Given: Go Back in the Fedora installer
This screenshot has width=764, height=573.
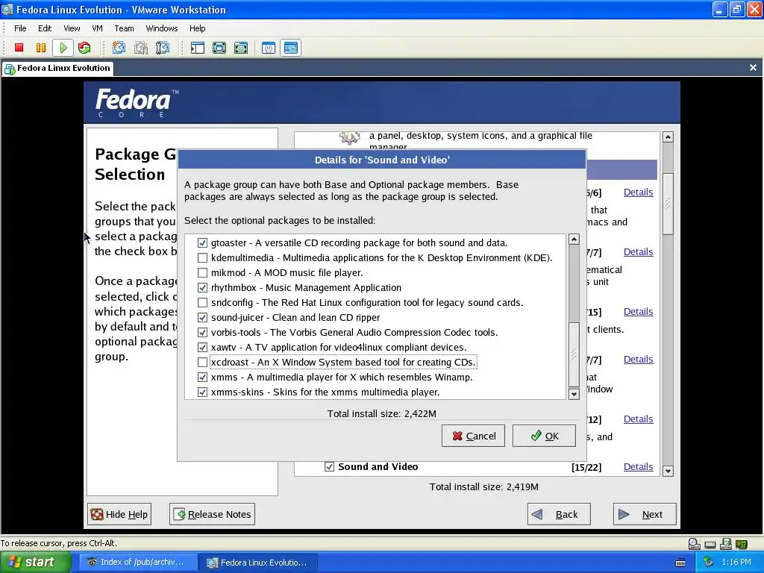Looking at the screenshot, I should (x=559, y=515).
